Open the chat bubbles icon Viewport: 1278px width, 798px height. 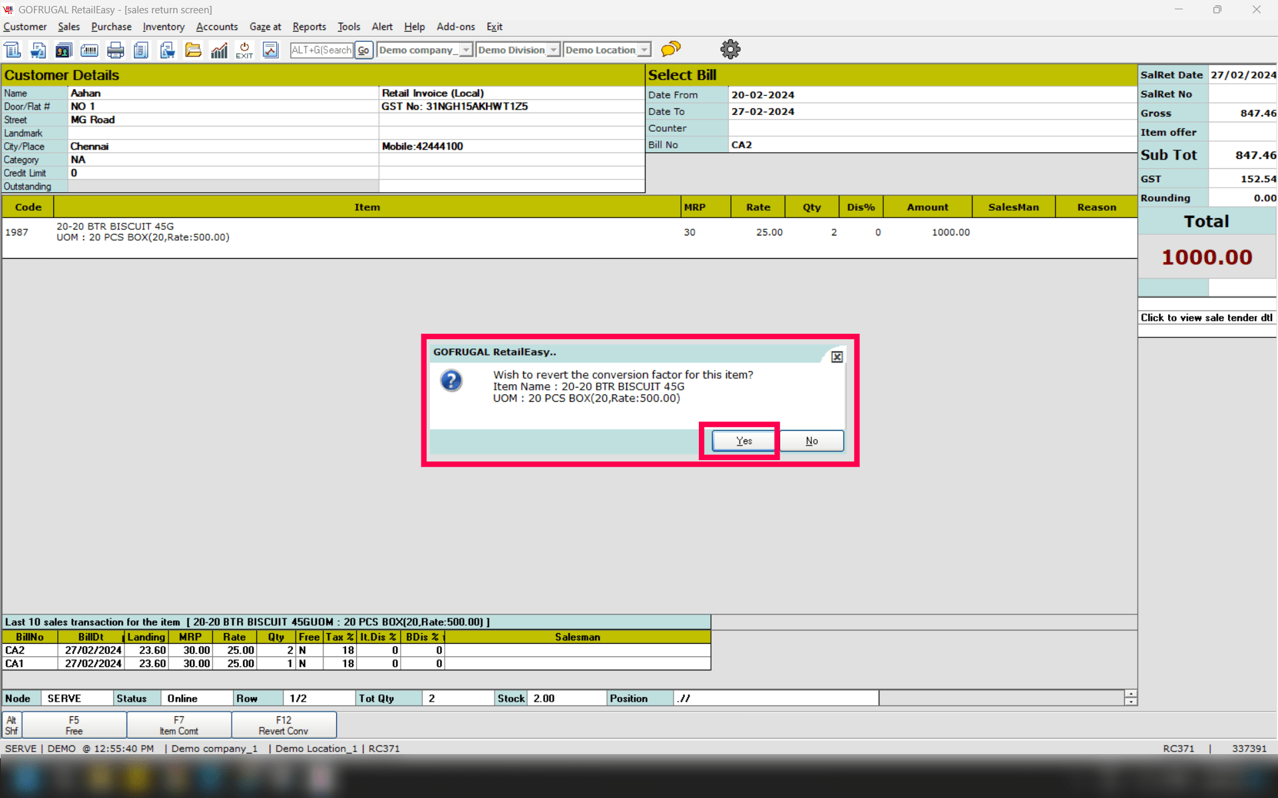point(671,49)
